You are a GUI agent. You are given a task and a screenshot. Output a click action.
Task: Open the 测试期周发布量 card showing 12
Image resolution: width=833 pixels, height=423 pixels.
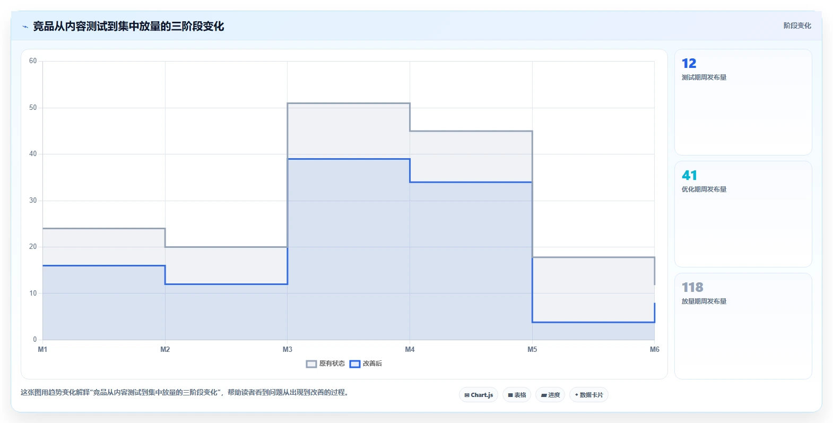point(743,102)
